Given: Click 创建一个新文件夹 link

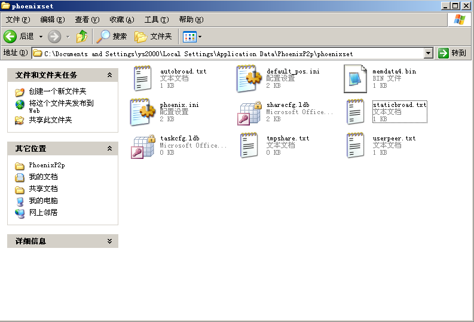Looking at the screenshot, I should 57,91.
